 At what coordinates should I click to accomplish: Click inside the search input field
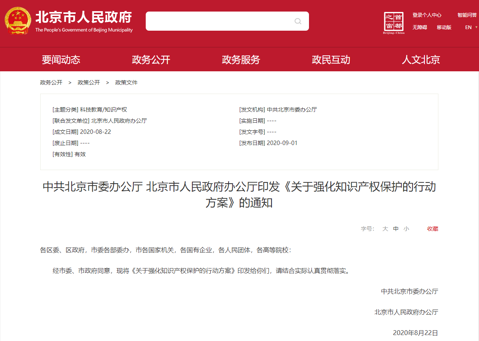click(219, 21)
